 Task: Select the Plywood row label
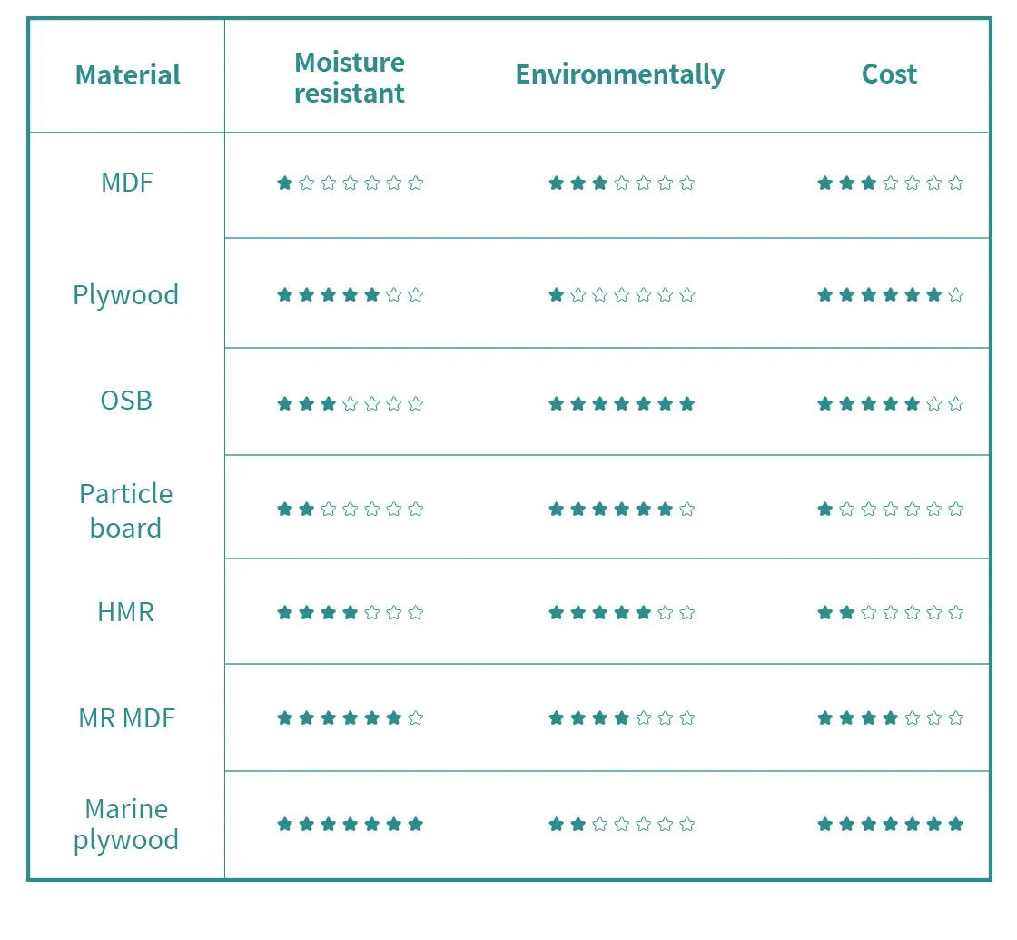(x=126, y=294)
